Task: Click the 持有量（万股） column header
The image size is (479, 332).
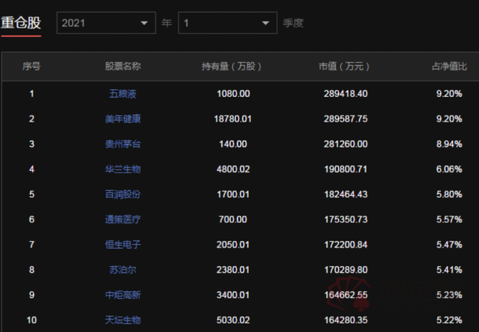Action: 231,66
